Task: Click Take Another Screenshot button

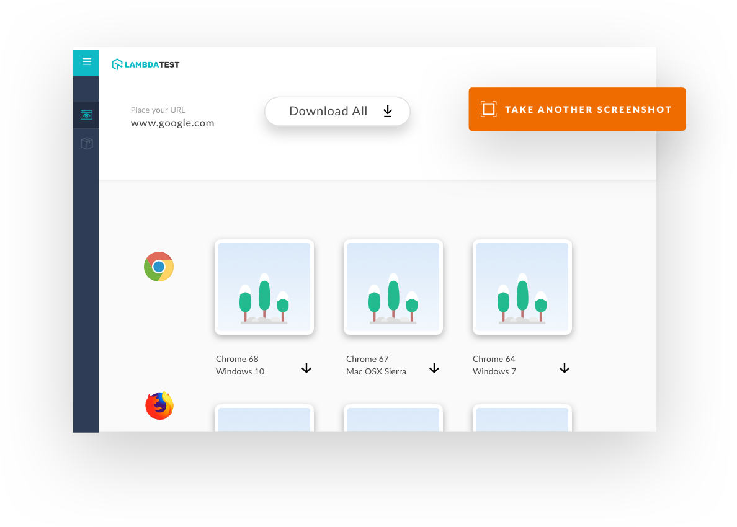Action: click(x=577, y=110)
